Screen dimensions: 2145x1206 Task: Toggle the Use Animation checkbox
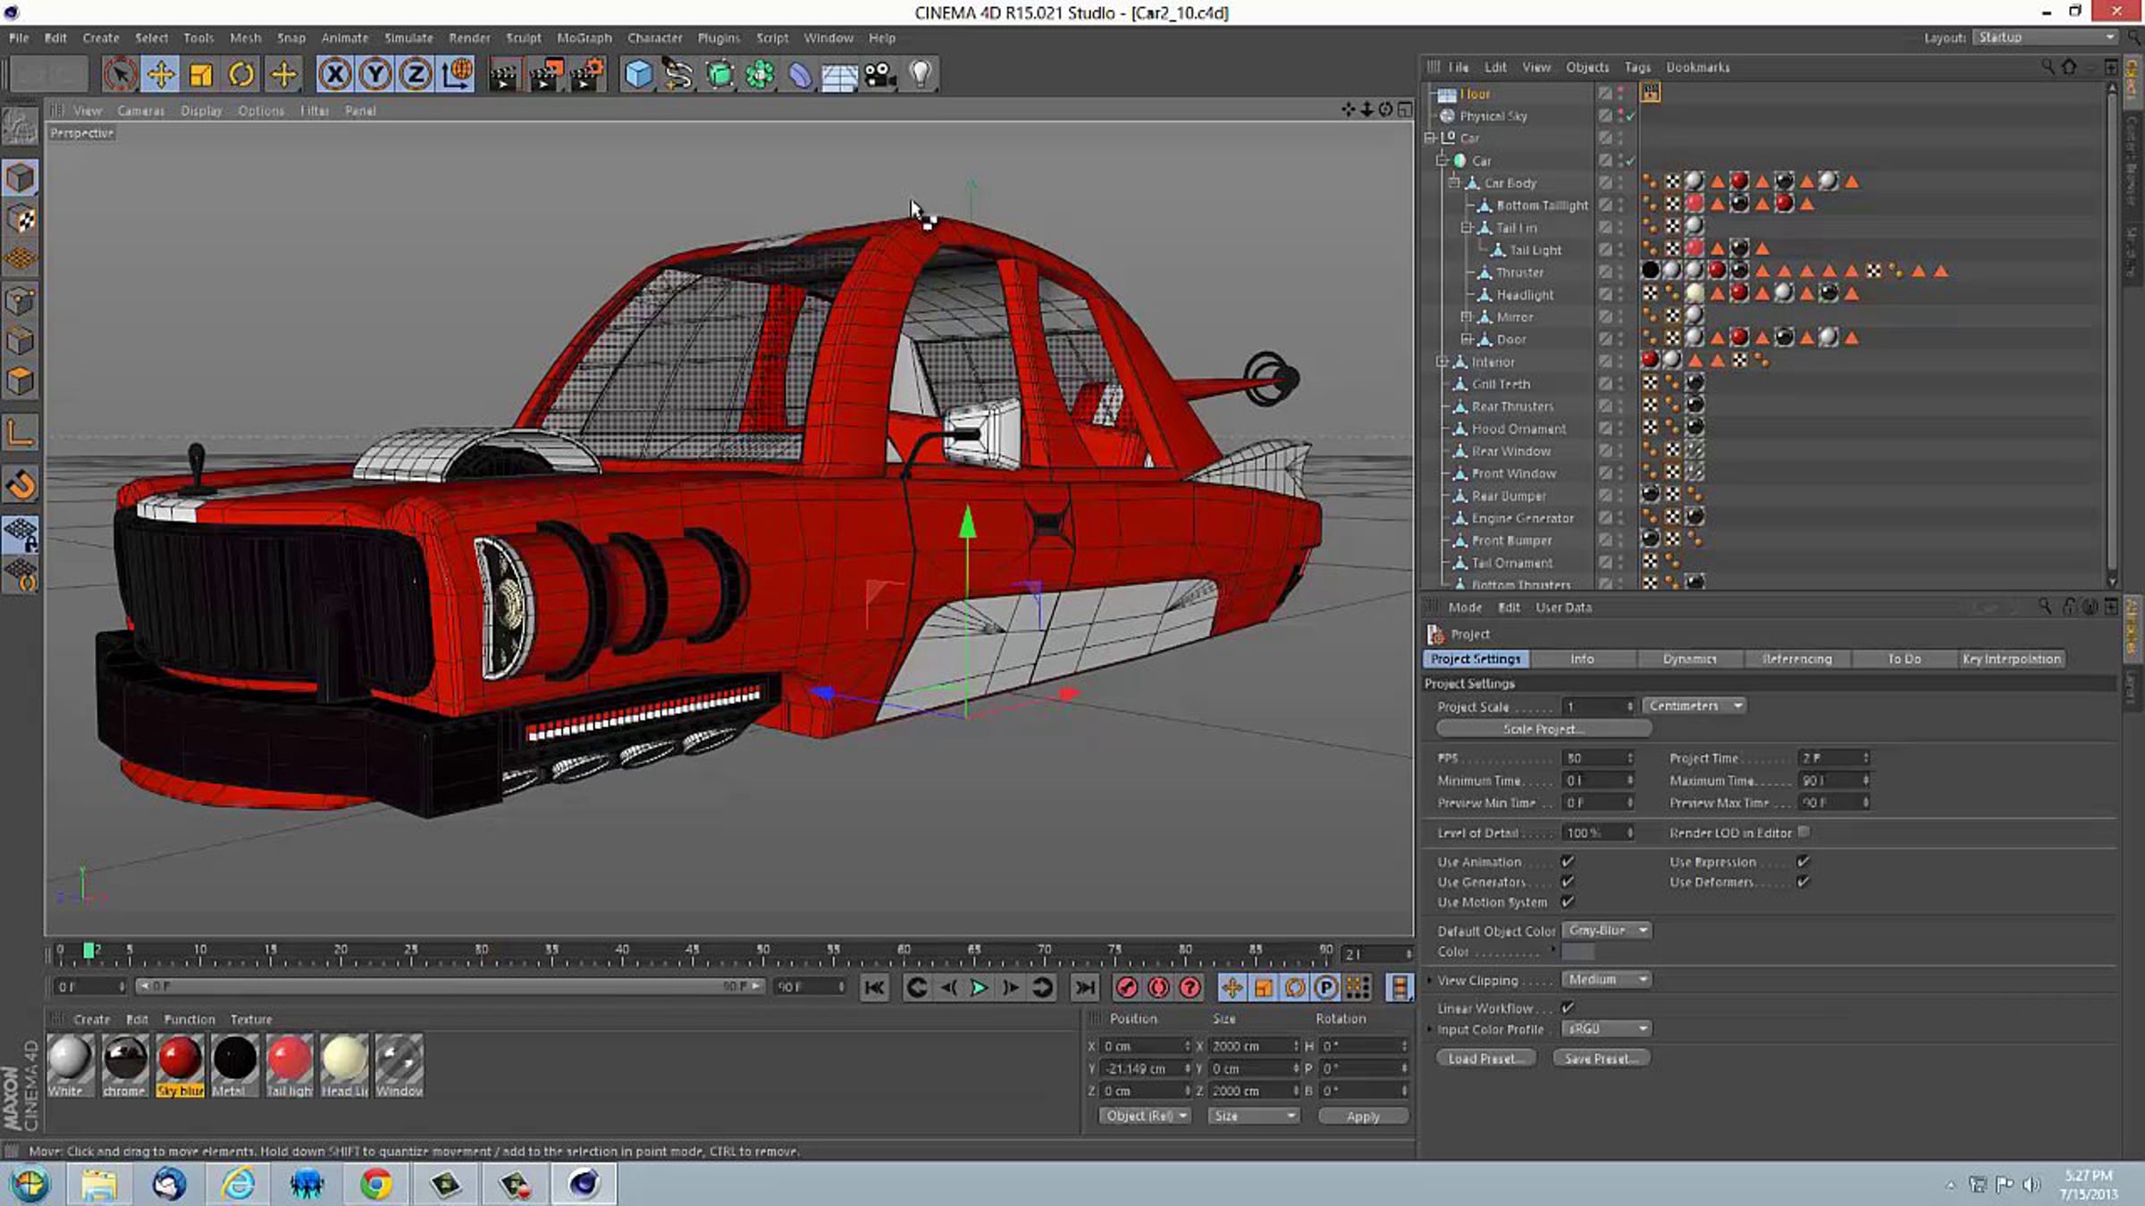click(1568, 861)
